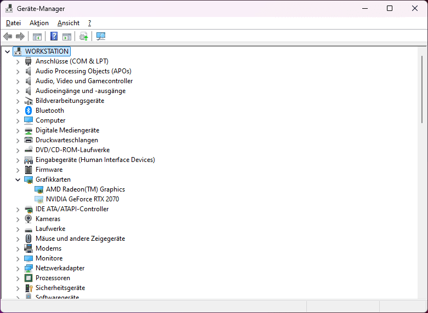Click the Netzwerkadapter network icon
Viewport: 428px width, 313px height.
(28, 268)
